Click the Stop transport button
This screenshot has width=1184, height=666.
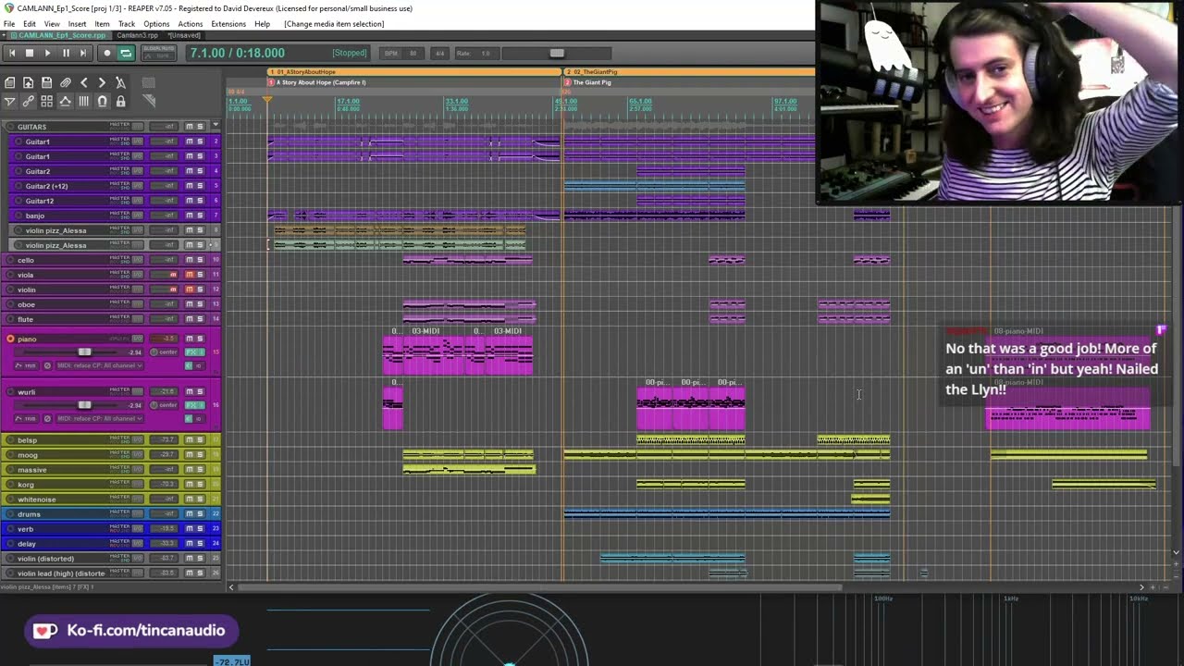[29, 54]
